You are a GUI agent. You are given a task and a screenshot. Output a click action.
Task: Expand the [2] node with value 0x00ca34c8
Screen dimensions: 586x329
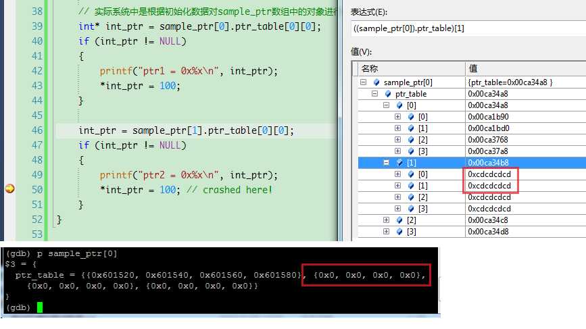click(386, 220)
